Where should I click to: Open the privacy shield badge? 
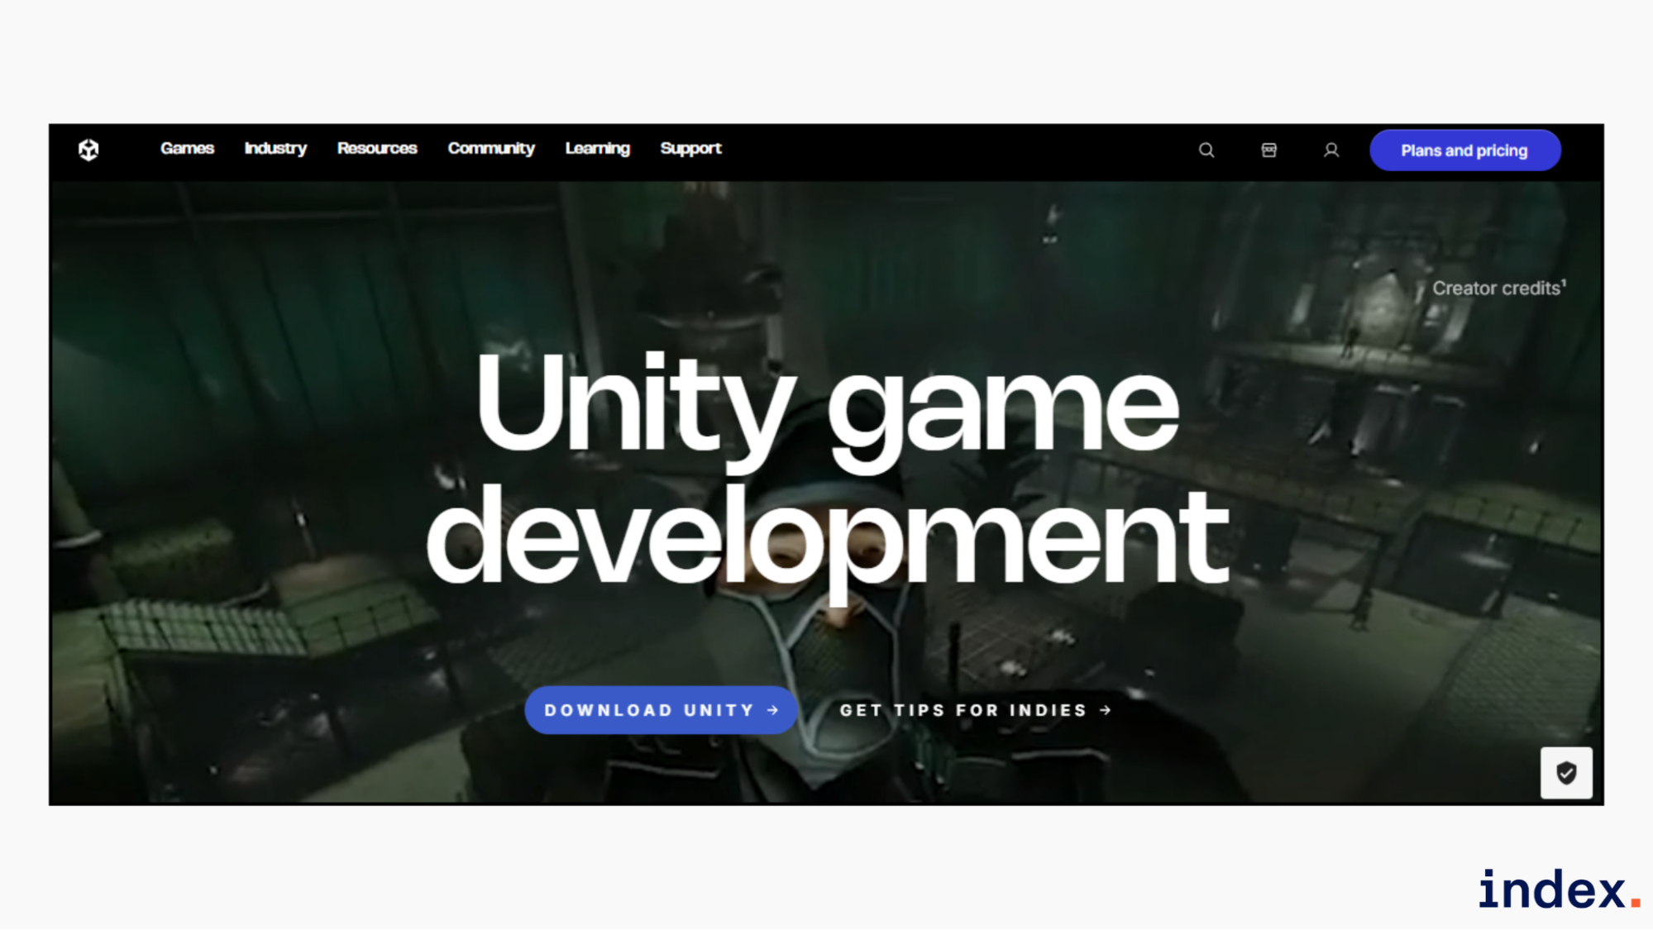click(1565, 773)
